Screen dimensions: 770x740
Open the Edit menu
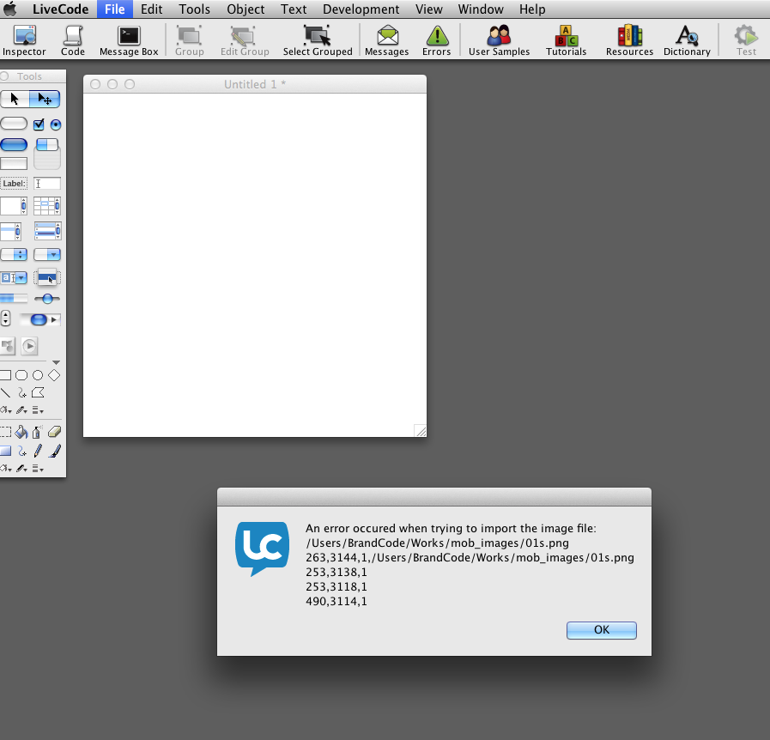pos(151,9)
